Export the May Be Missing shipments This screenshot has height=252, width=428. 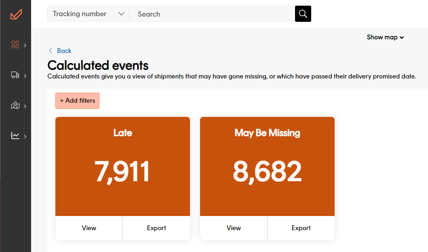tap(301, 228)
